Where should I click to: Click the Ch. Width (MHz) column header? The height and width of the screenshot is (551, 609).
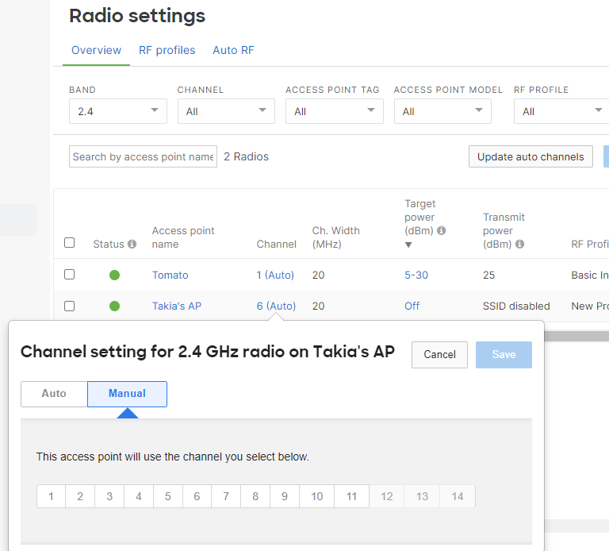click(336, 237)
